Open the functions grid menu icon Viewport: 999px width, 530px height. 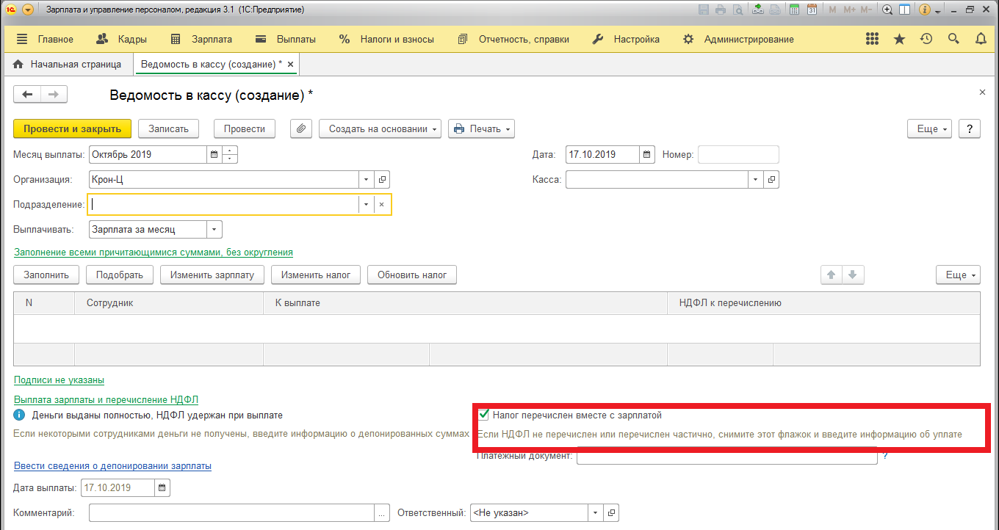coord(872,39)
